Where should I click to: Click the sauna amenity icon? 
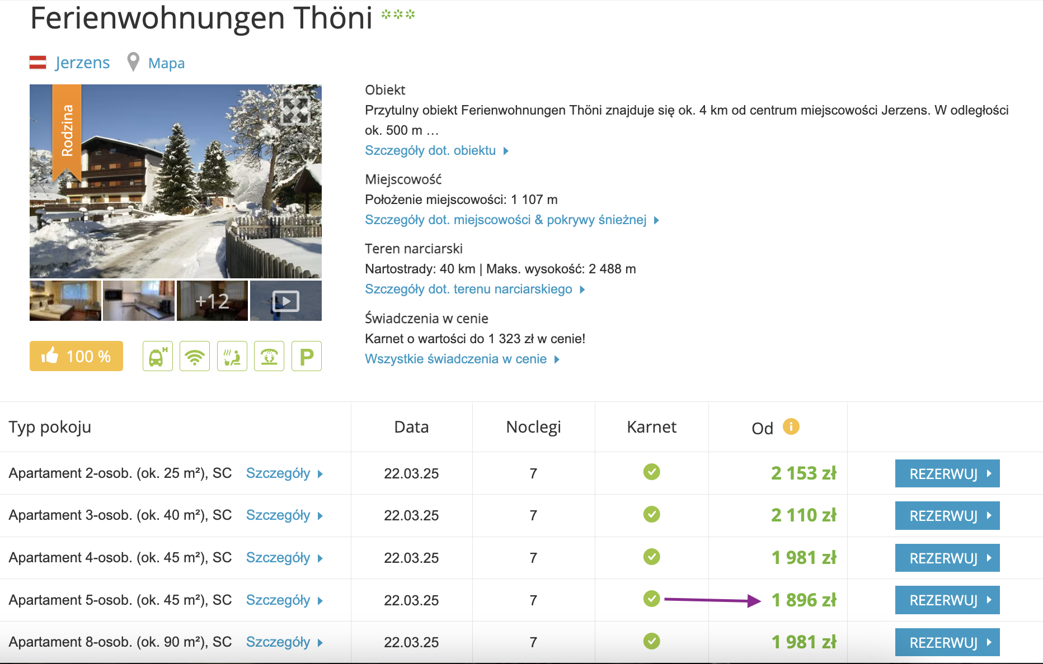coord(232,356)
